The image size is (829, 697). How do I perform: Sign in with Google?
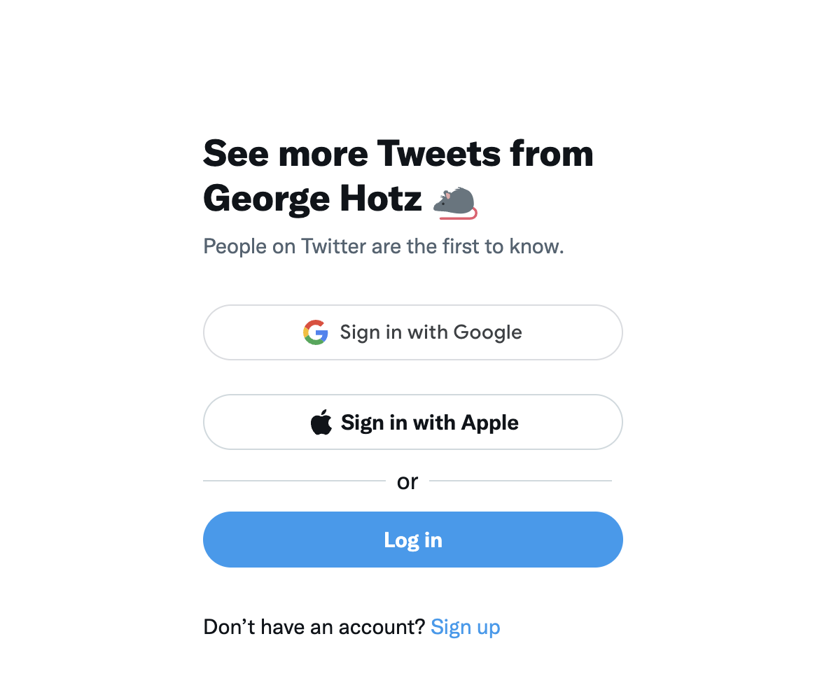(413, 332)
